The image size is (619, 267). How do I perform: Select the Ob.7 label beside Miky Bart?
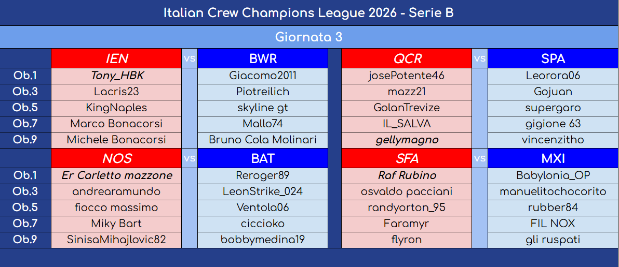point(25,224)
